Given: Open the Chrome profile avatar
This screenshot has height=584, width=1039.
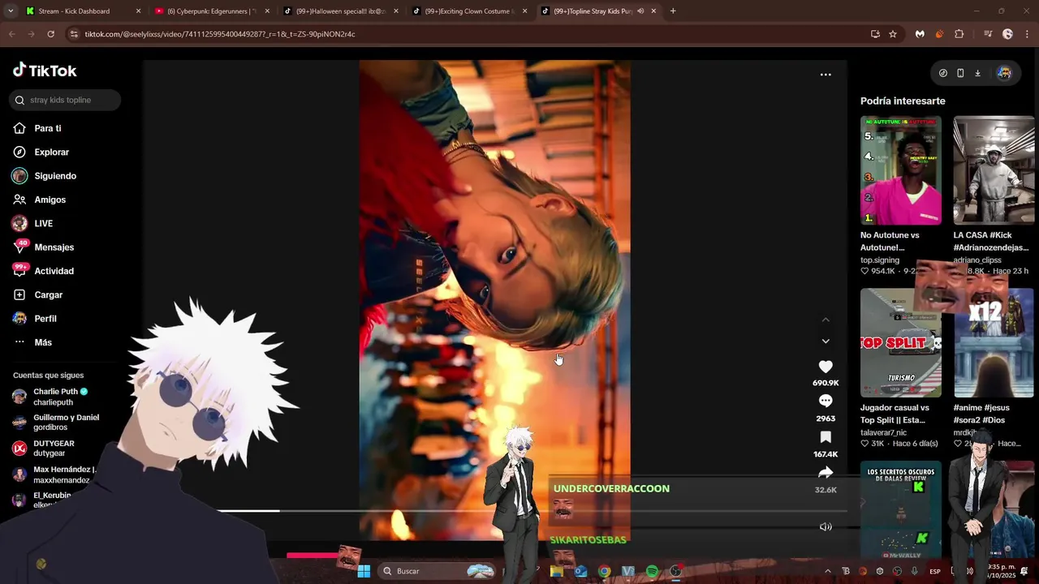Looking at the screenshot, I should coord(1007,34).
